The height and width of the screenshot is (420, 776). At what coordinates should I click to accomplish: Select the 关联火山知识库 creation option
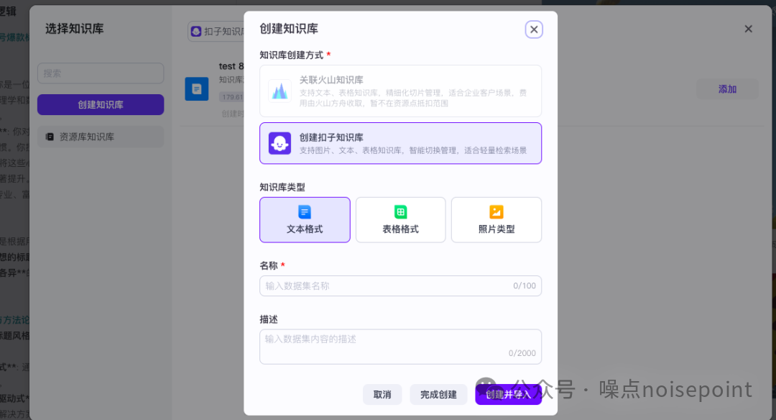400,91
